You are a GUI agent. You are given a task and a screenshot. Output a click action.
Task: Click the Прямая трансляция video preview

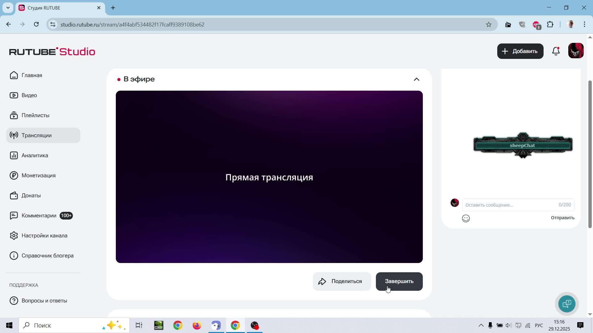269,177
